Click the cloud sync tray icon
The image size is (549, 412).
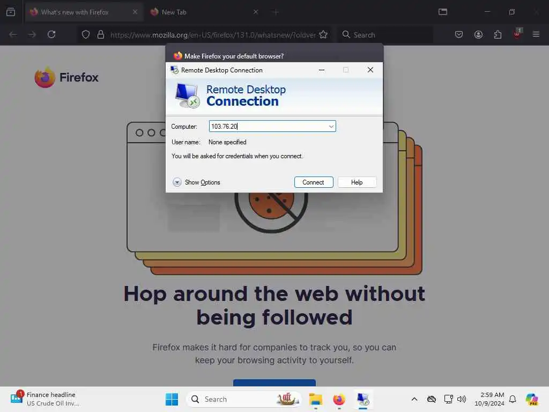[x=432, y=399]
